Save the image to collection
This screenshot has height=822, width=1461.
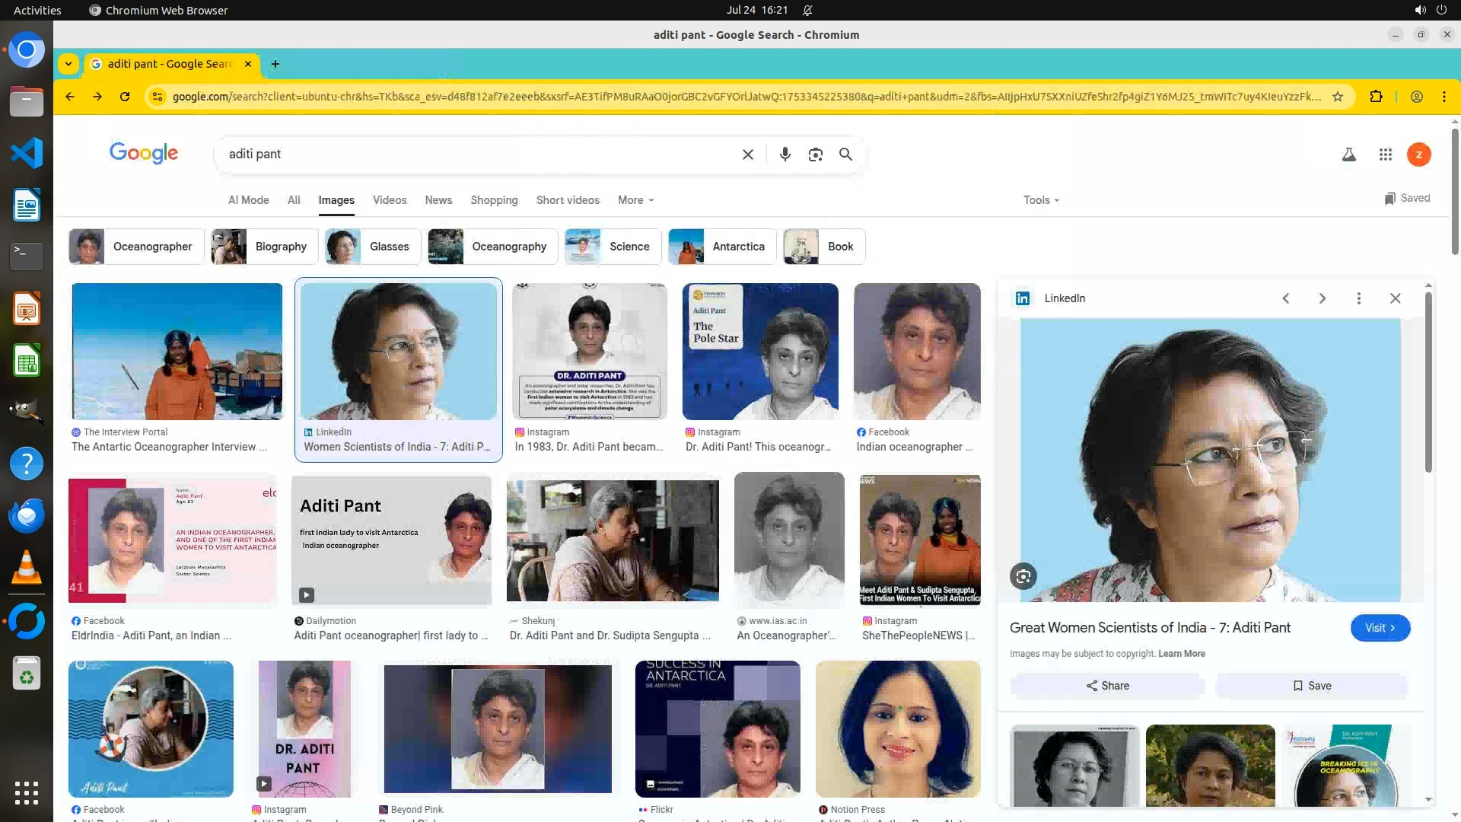[1312, 686]
